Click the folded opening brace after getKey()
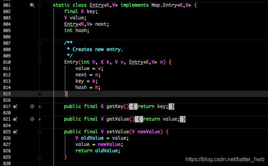268x166 pixels. pos(133,107)
